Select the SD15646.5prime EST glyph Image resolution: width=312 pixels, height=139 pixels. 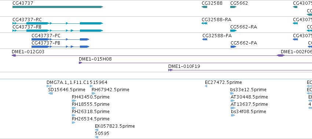(x=51, y=93)
